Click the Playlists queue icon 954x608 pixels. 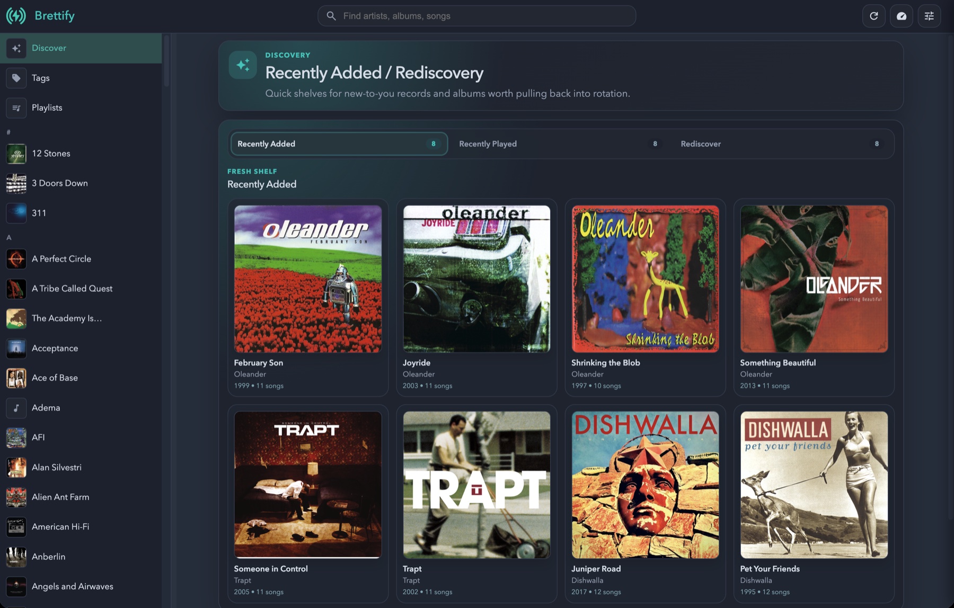pos(16,108)
